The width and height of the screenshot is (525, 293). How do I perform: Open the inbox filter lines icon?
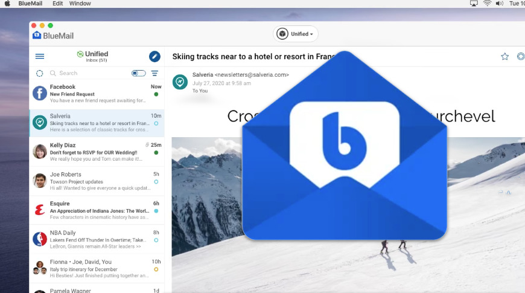(x=154, y=73)
